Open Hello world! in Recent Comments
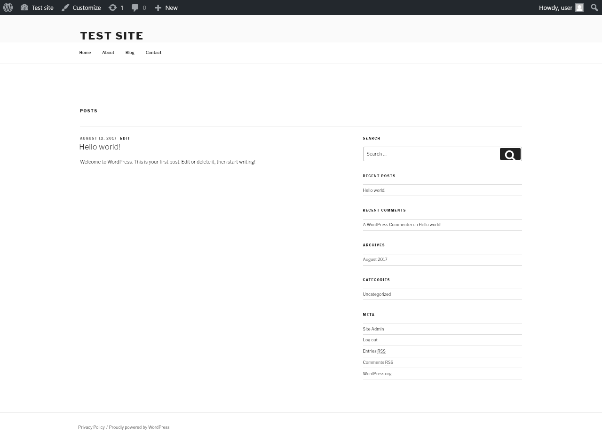The height and width of the screenshot is (441, 602). (x=430, y=225)
